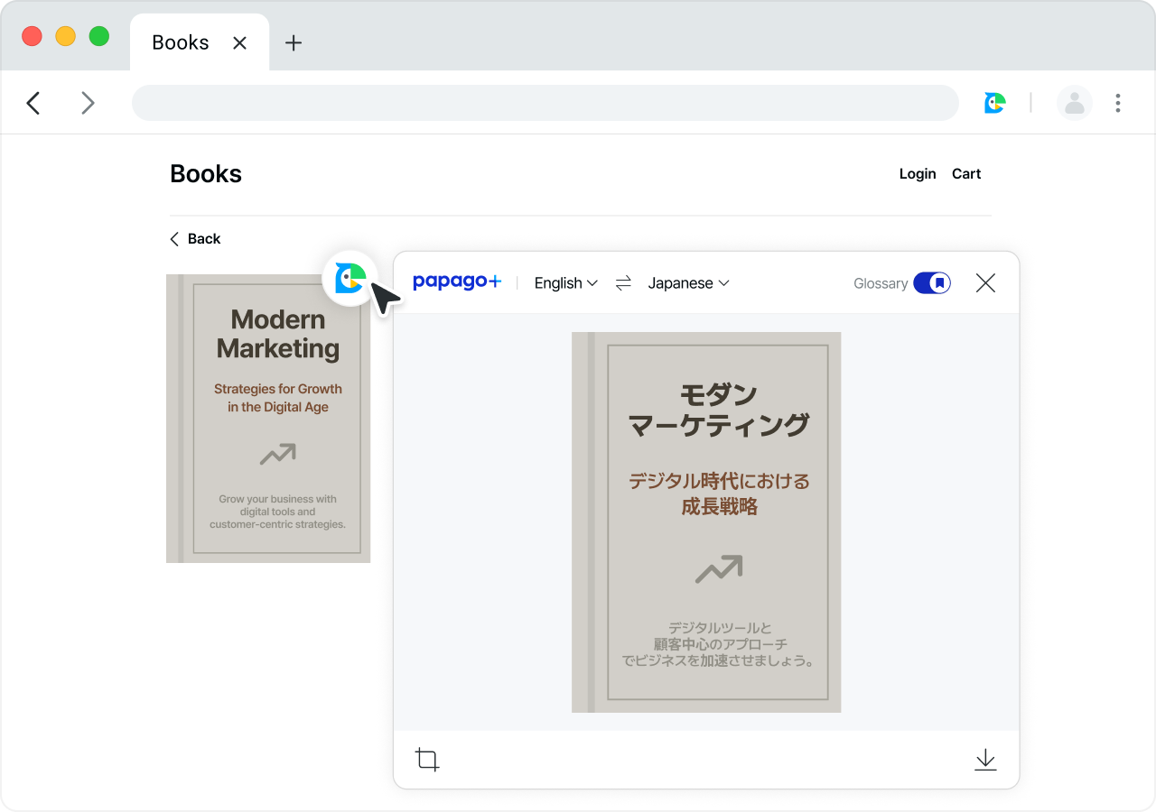Click the browser address bar

pos(545,103)
